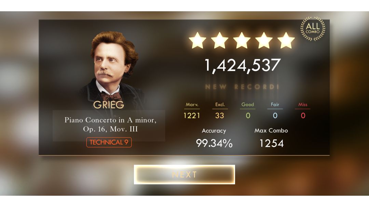369x207 pixels.
Task: Click the fourth gold star
Action: [x=264, y=40]
